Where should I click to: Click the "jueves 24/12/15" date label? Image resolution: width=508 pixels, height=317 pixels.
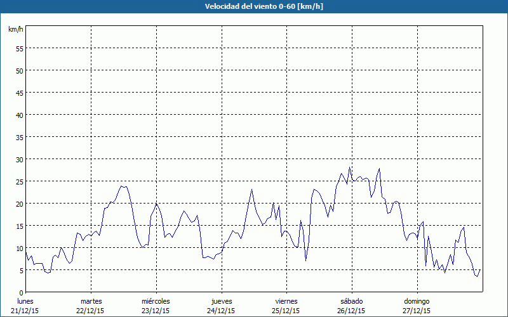coord(221,306)
